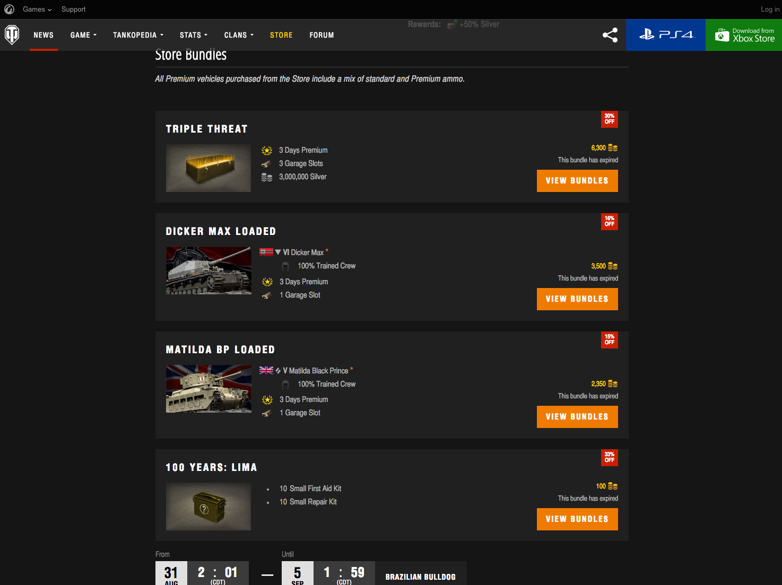Expand the GAME navigation dropdown
Viewport: 782px width, 585px height.
83,35
